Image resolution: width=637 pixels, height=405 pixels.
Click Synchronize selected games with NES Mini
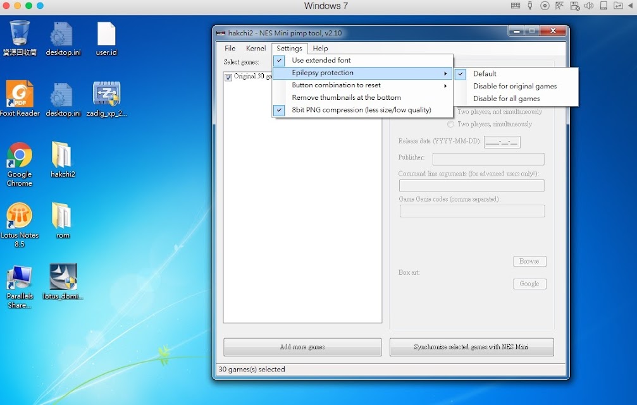(471, 347)
